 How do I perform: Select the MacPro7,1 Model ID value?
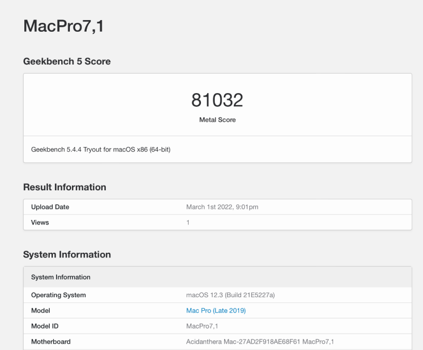(x=202, y=326)
